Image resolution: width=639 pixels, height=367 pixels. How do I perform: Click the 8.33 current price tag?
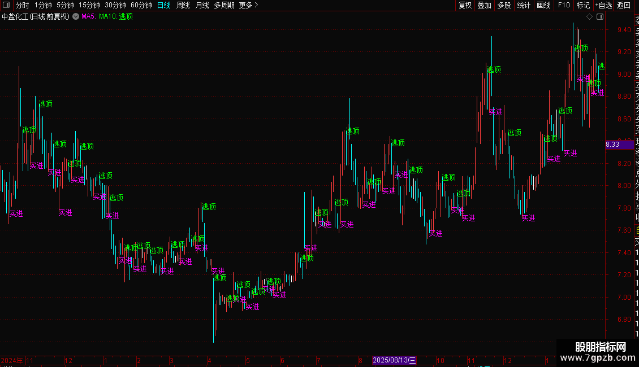pyautogui.click(x=619, y=145)
